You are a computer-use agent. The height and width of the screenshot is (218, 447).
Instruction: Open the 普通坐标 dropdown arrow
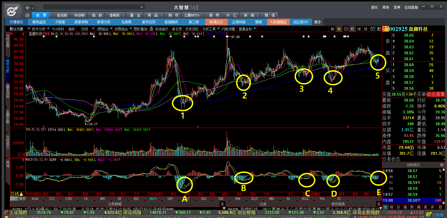pyautogui.click(x=255, y=29)
